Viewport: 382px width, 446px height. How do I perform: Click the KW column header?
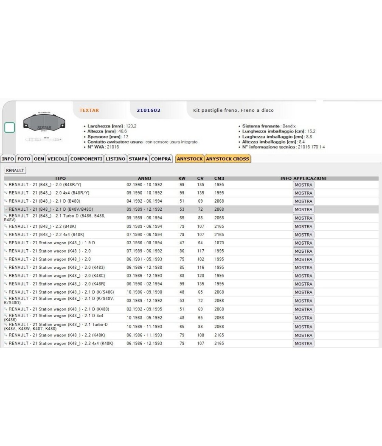(182, 178)
